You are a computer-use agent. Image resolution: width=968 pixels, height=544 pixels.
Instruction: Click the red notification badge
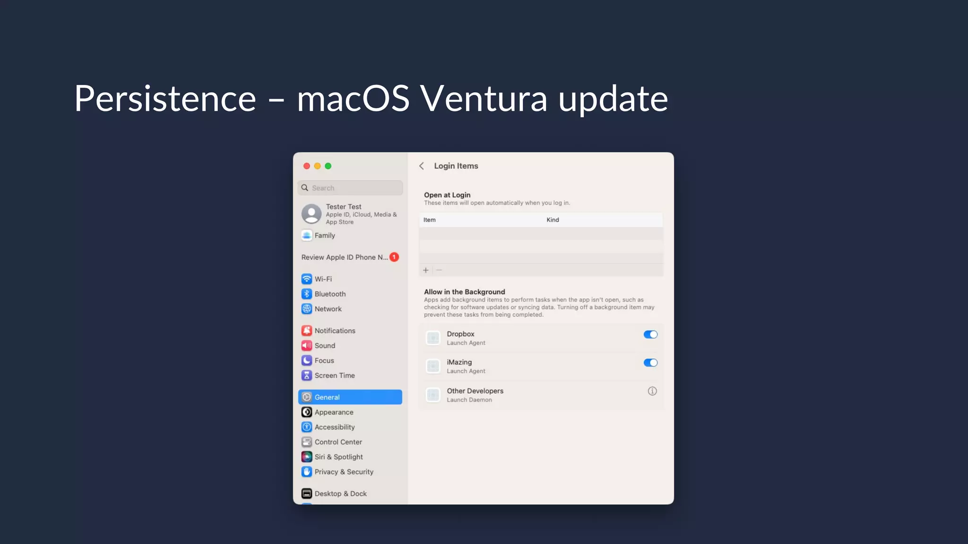(394, 257)
